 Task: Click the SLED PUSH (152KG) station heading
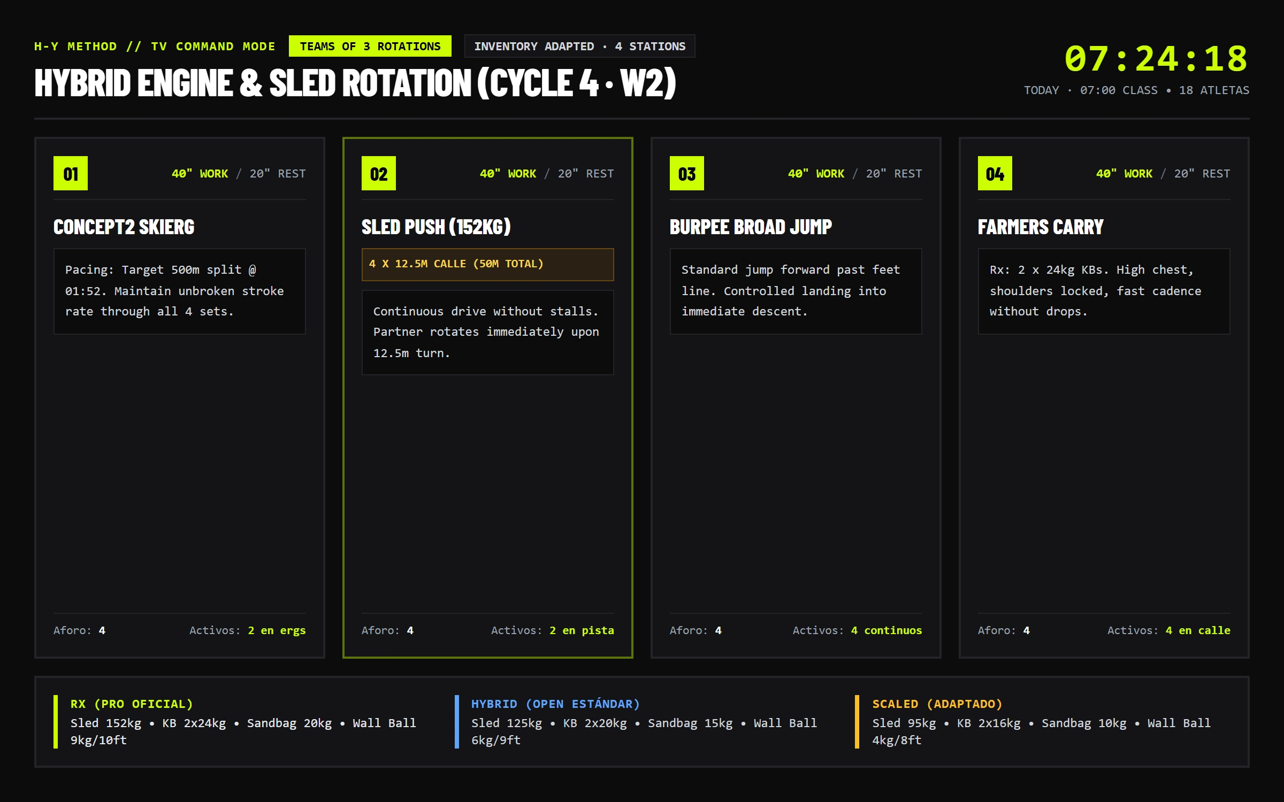tap(436, 227)
